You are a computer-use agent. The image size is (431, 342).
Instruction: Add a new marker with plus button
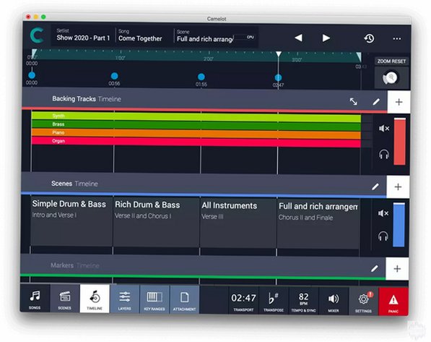pyautogui.click(x=397, y=269)
